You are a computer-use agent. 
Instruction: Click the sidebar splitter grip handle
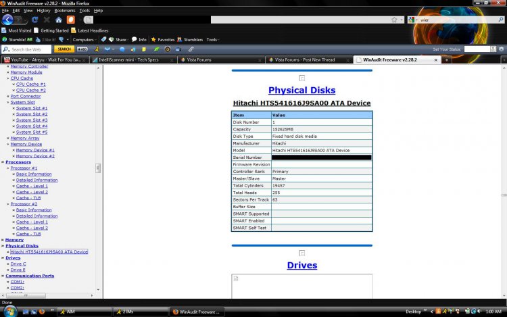coord(98,168)
